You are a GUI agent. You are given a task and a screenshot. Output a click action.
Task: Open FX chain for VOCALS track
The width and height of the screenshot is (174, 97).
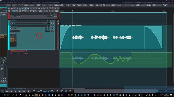[x=52, y=29]
